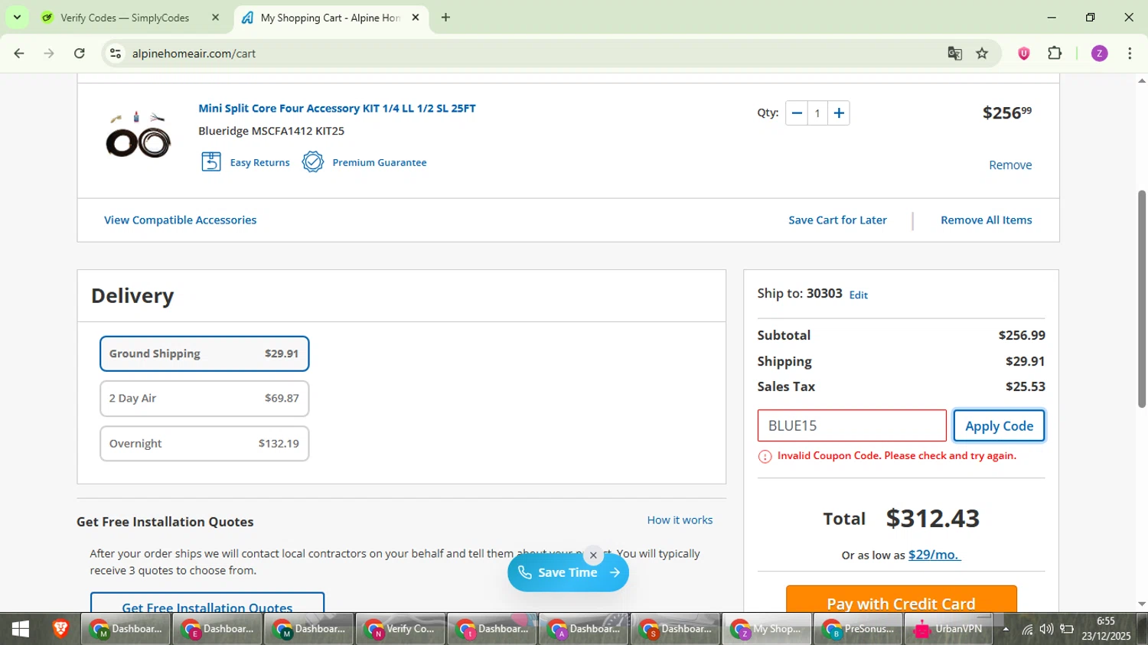Open the Windows Start menu
The height and width of the screenshot is (645, 1148).
coord(21,630)
